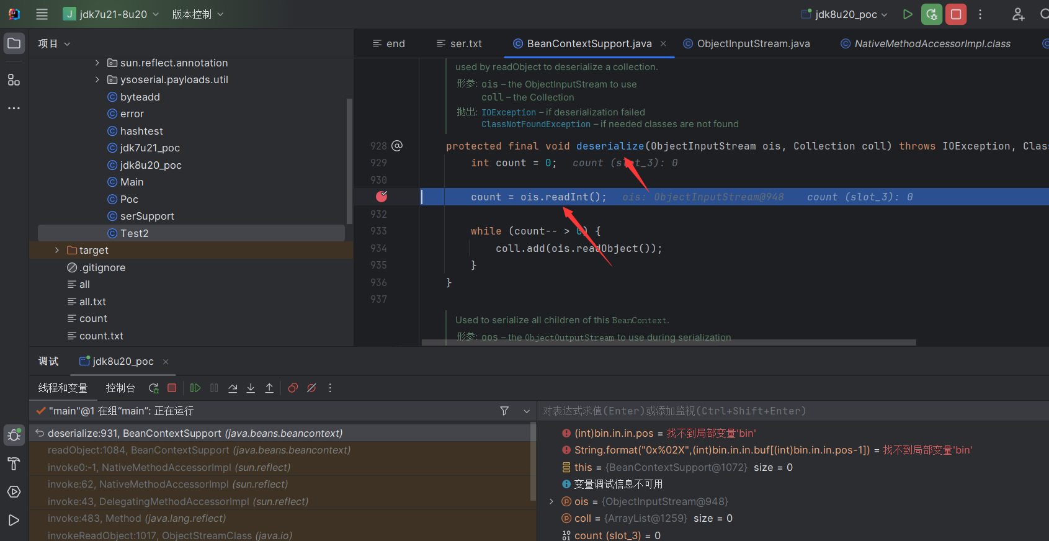Open the 版本控制 dropdown menu
The height and width of the screenshot is (541, 1049).
coord(198,14)
